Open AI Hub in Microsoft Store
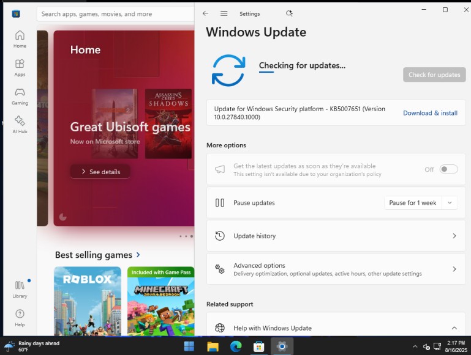 pyautogui.click(x=20, y=125)
